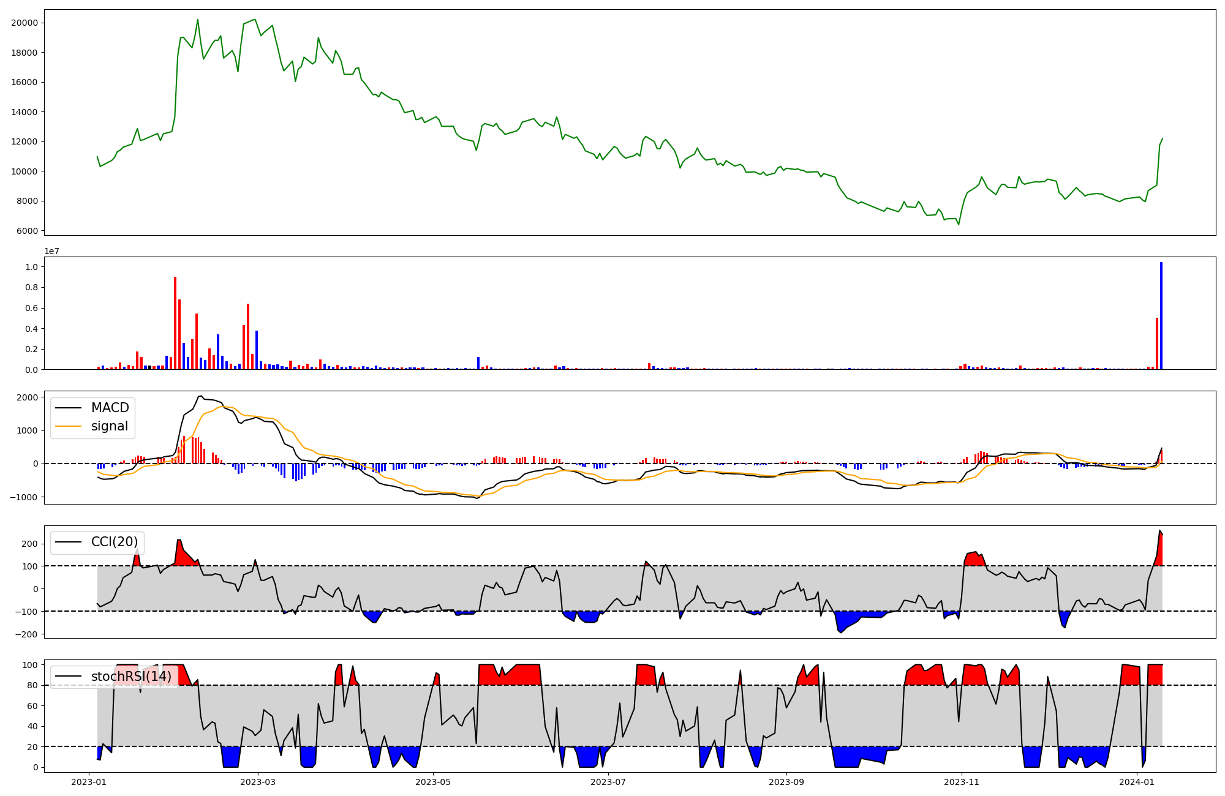Click the tallest red volume bar near 2023-02
Screen dimensions: 1225x796
[x=175, y=323]
